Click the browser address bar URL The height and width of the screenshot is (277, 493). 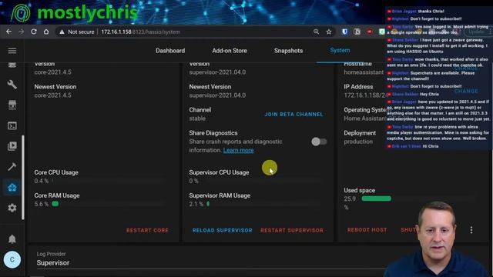(x=140, y=32)
